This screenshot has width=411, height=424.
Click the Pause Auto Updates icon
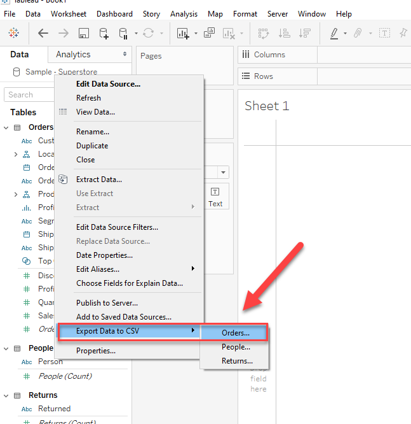(123, 34)
